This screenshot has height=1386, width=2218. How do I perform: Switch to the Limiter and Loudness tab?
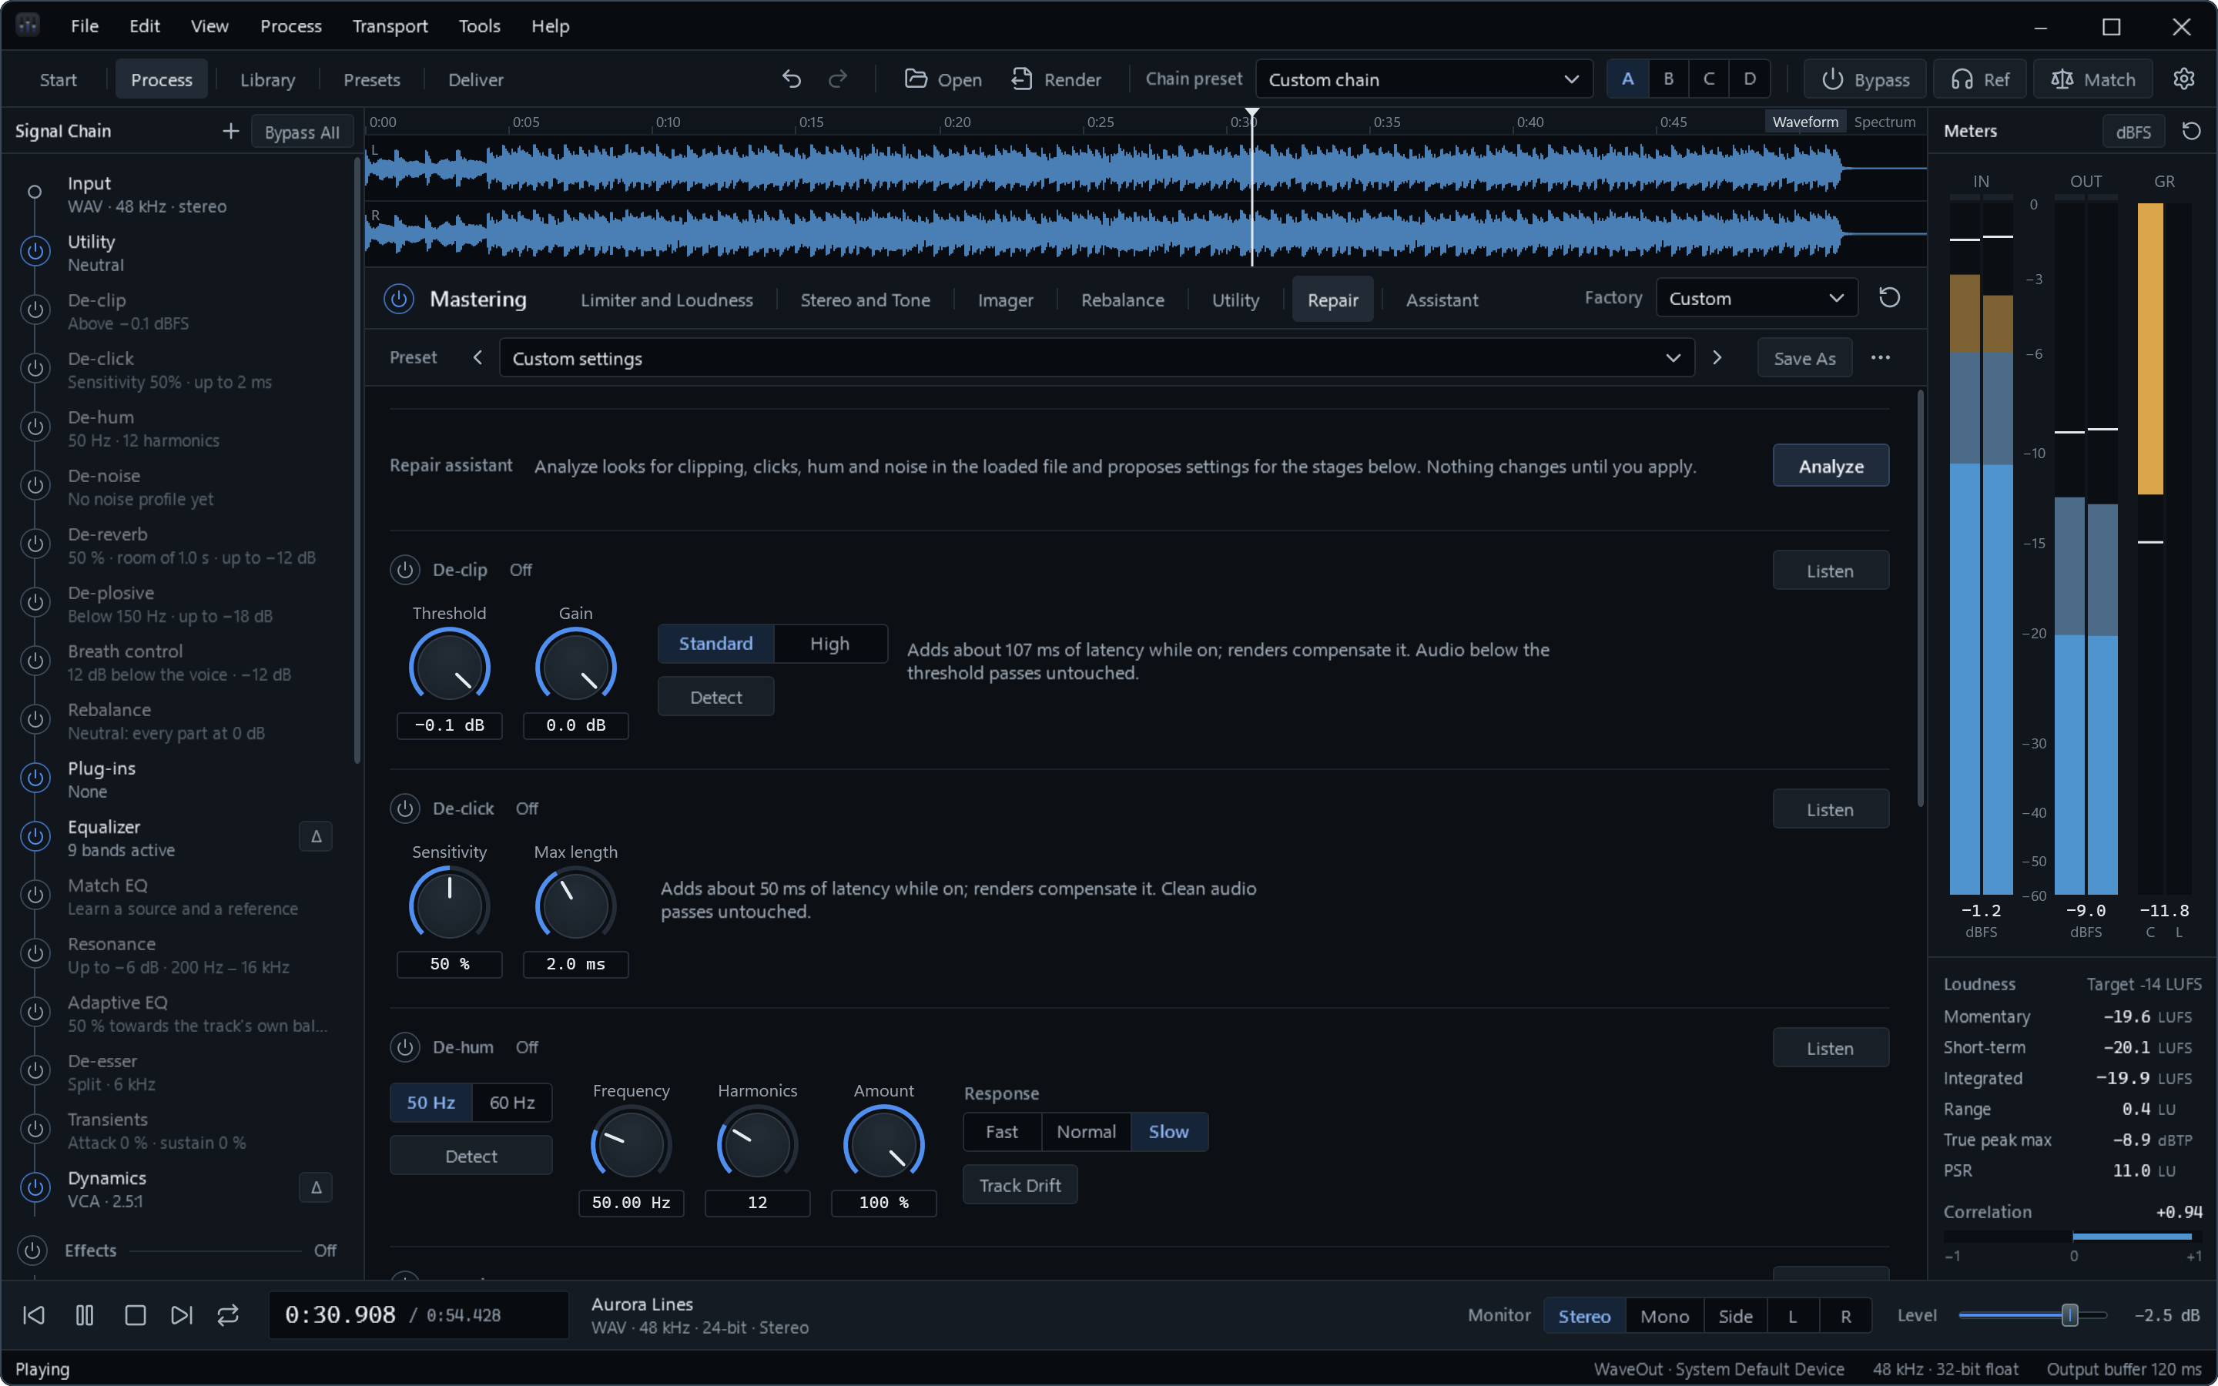click(666, 300)
